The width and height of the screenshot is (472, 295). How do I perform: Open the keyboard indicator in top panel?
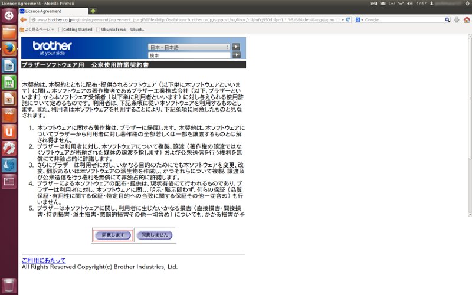click(373, 4)
